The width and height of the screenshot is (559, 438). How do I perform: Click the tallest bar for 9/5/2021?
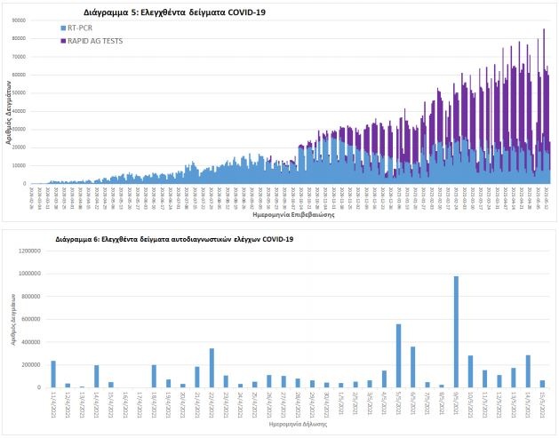[456, 331]
